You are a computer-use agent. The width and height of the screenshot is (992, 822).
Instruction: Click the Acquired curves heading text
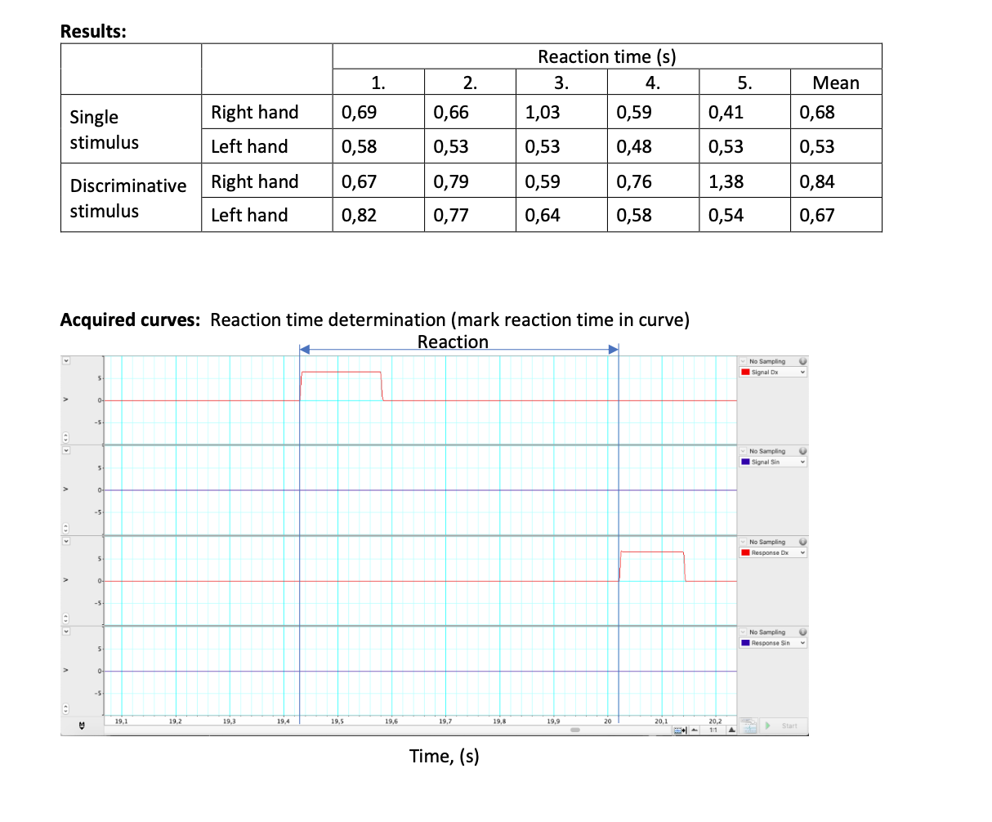coord(130,319)
